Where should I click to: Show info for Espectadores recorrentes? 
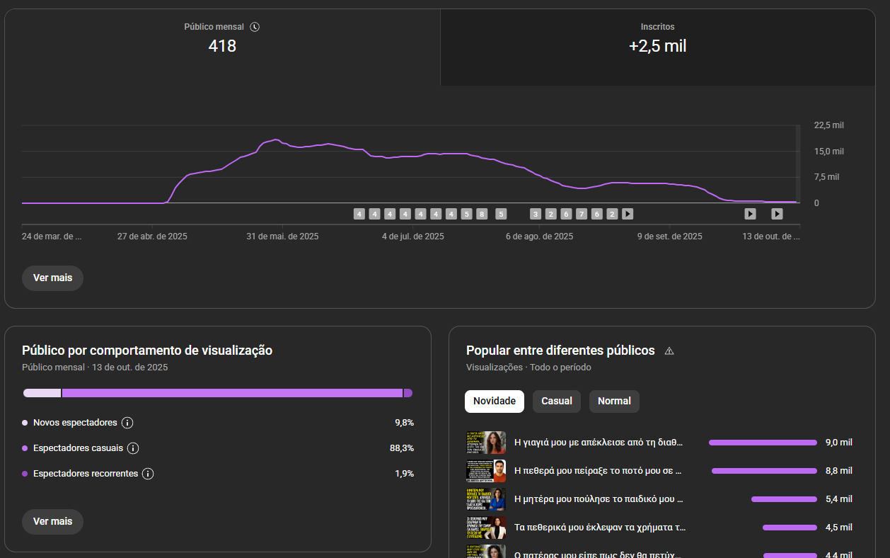pyautogui.click(x=148, y=474)
